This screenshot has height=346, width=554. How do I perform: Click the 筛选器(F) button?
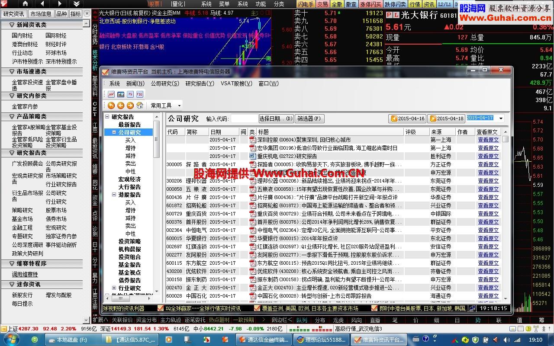[x=309, y=119]
